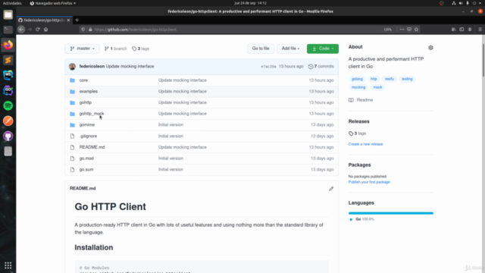Click the browser URL address field

(x=235, y=30)
